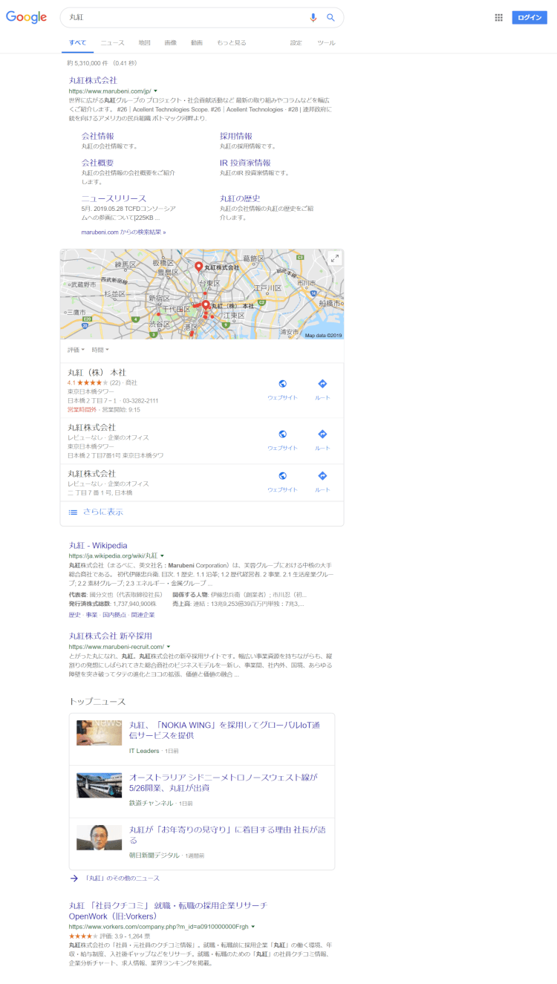Screen dimensions: 557x984
Task: Switch to the 動画 tab
Action: (x=196, y=43)
